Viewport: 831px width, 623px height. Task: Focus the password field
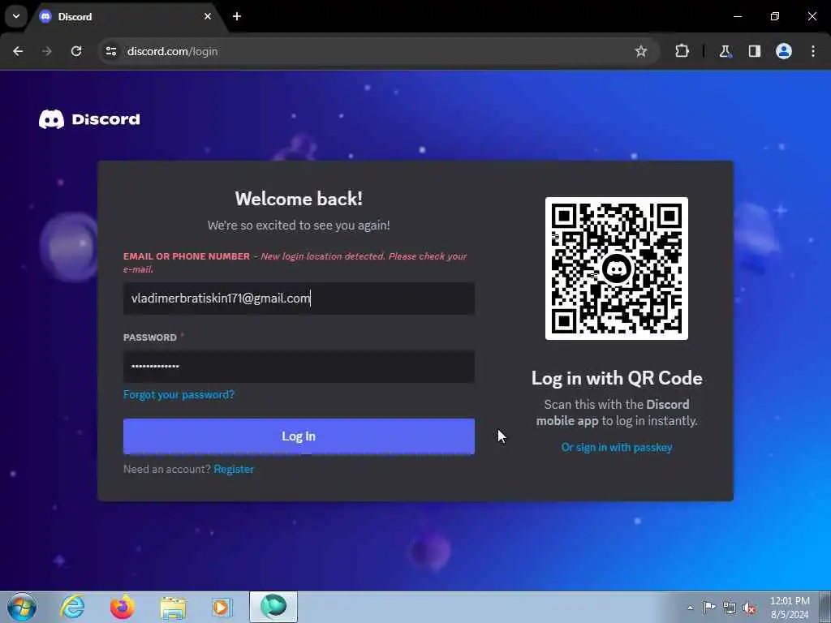[299, 366]
